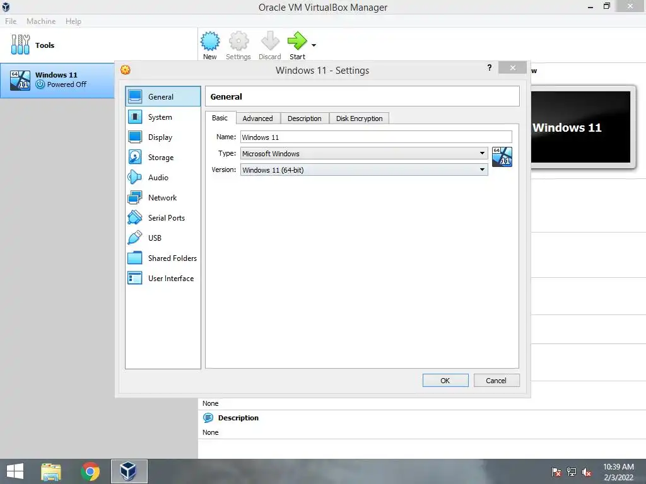
Task: Switch to the Basic tab
Action: pyautogui.click(x=220, y=118)
